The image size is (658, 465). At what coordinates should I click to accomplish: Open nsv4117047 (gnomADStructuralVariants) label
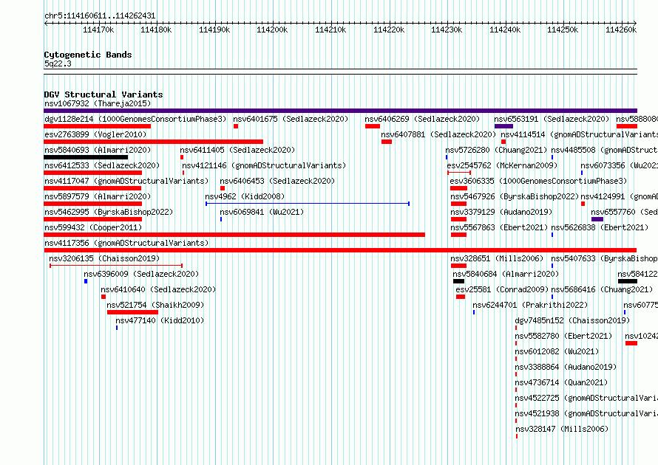click(126, 181)
